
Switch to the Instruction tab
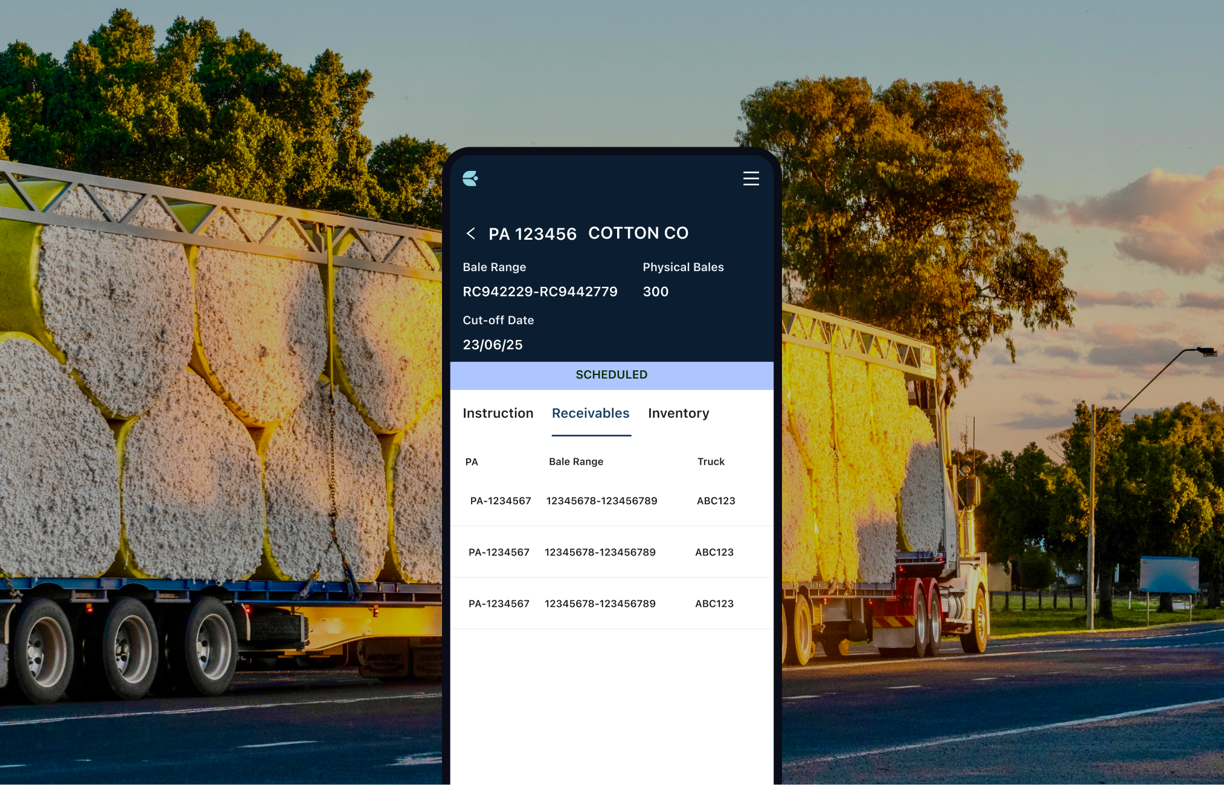[498, 413]
